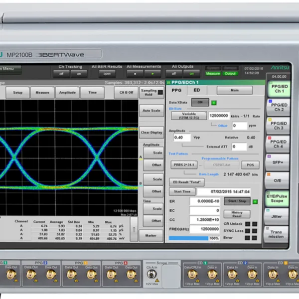Screen dimensions: 299x299
Task: Toggle Data/XData ON button
Action: [200, 102]
